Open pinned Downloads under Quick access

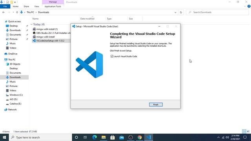(x=15, y=30)
